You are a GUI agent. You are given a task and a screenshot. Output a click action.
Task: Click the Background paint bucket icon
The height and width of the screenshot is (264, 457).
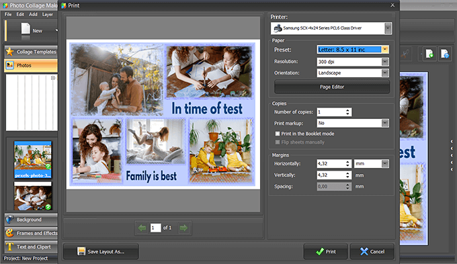(x=9, y=220)
